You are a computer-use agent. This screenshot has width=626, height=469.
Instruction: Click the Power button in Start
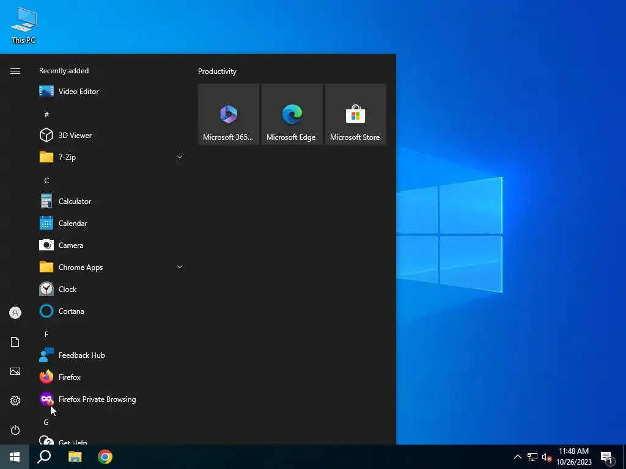tap(15, 430)
